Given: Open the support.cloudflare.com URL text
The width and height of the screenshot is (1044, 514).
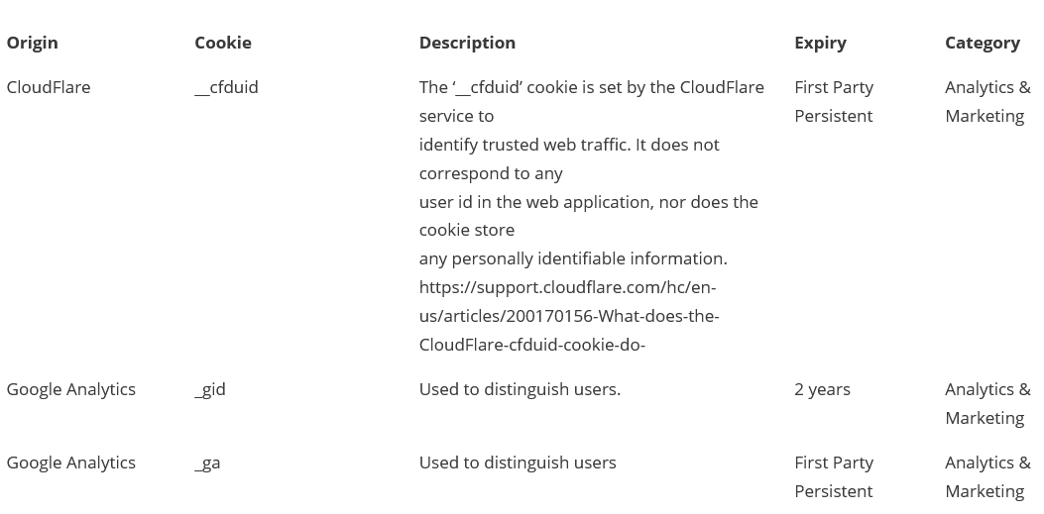Looking at the screenshot, I should tap(569, 316).
